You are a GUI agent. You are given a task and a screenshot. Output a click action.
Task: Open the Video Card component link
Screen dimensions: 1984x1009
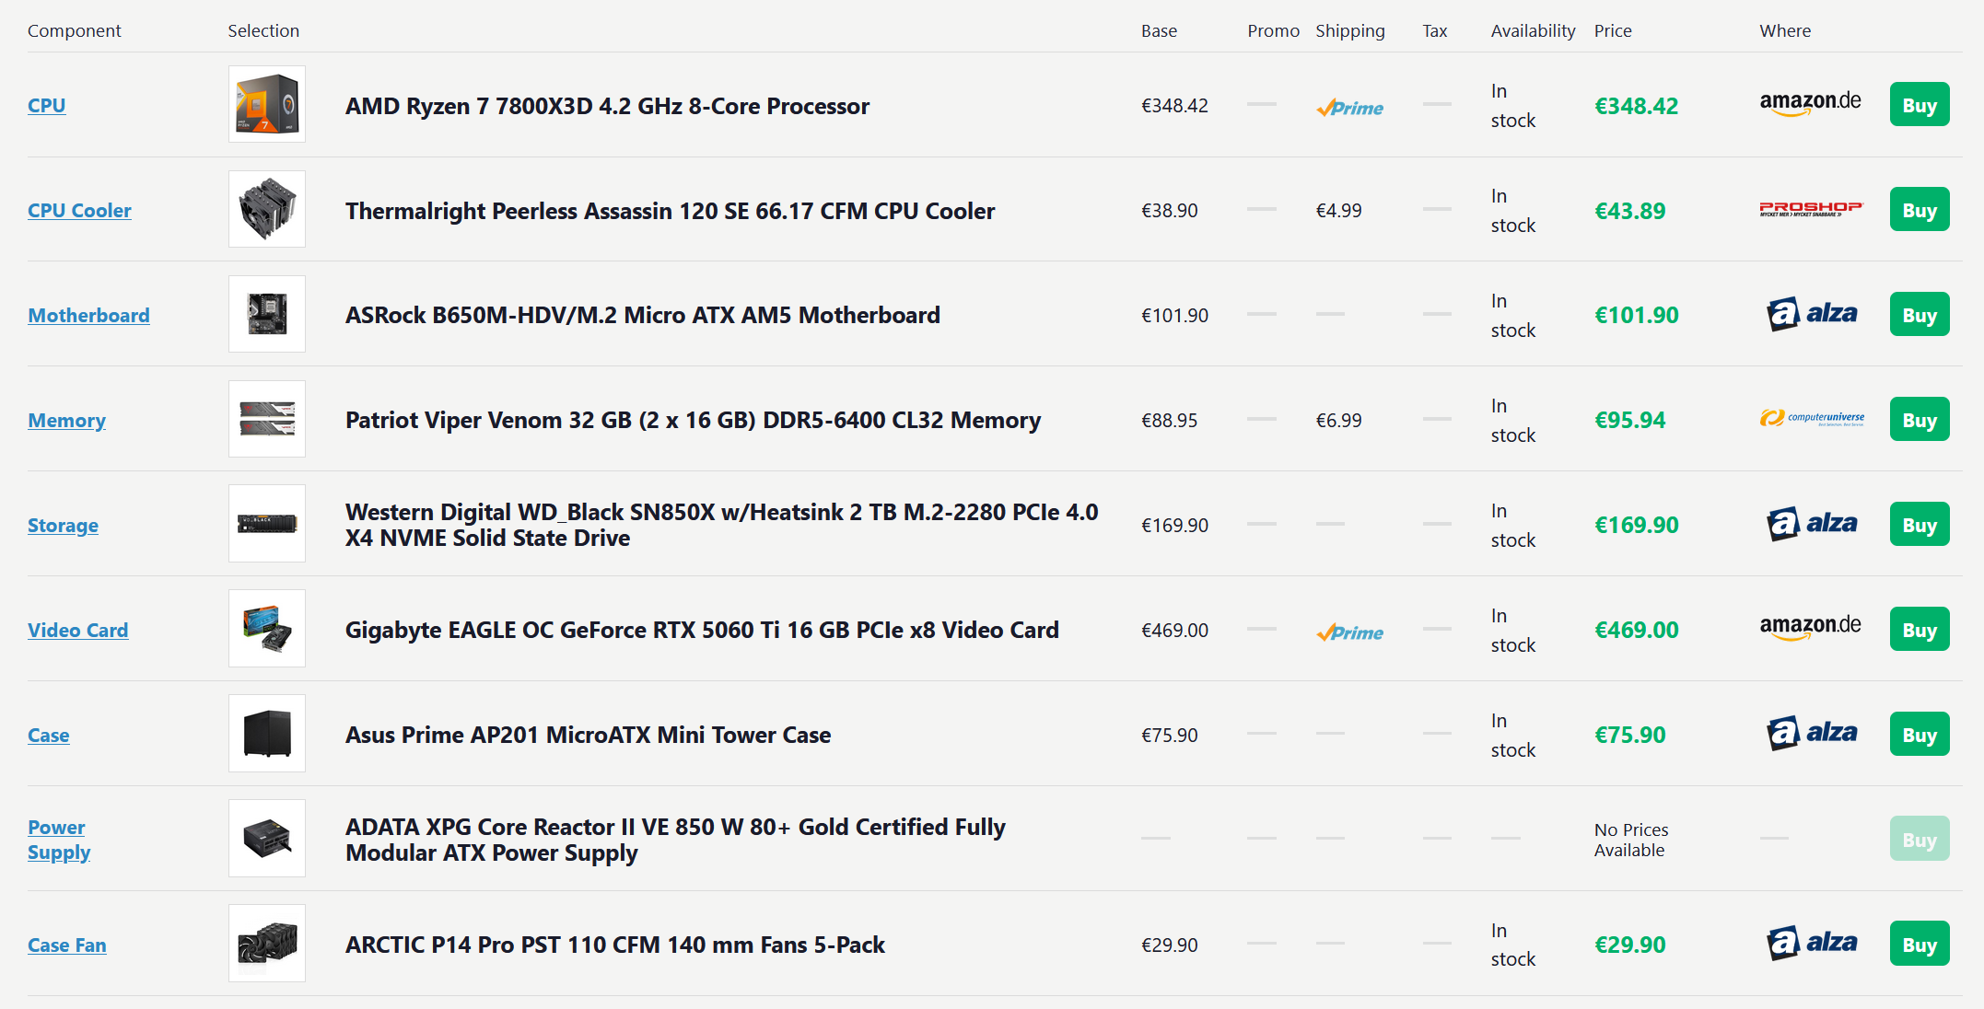coord(77,631)
